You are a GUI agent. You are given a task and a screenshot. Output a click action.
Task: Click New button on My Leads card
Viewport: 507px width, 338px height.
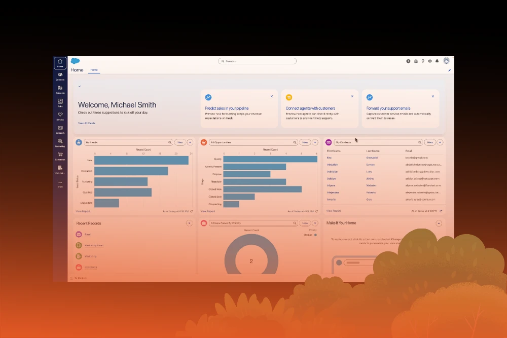point(180,142)
